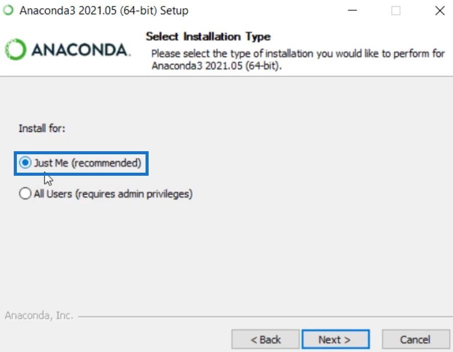Click the greyed-out maximize box in title bar
Image resolution: width=453 pixels, height=352 pixels.
(395, 11)
